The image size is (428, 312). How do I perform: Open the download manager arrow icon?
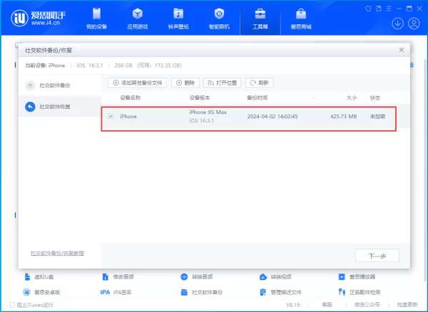click(397, 24)
